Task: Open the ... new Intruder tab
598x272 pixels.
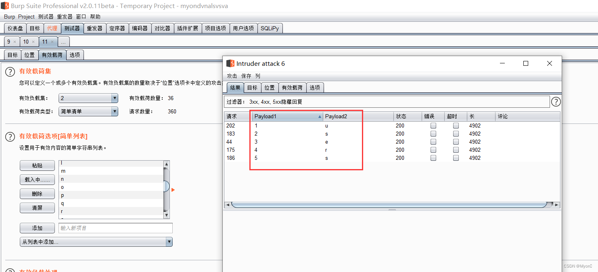Action: pos(64,42)
